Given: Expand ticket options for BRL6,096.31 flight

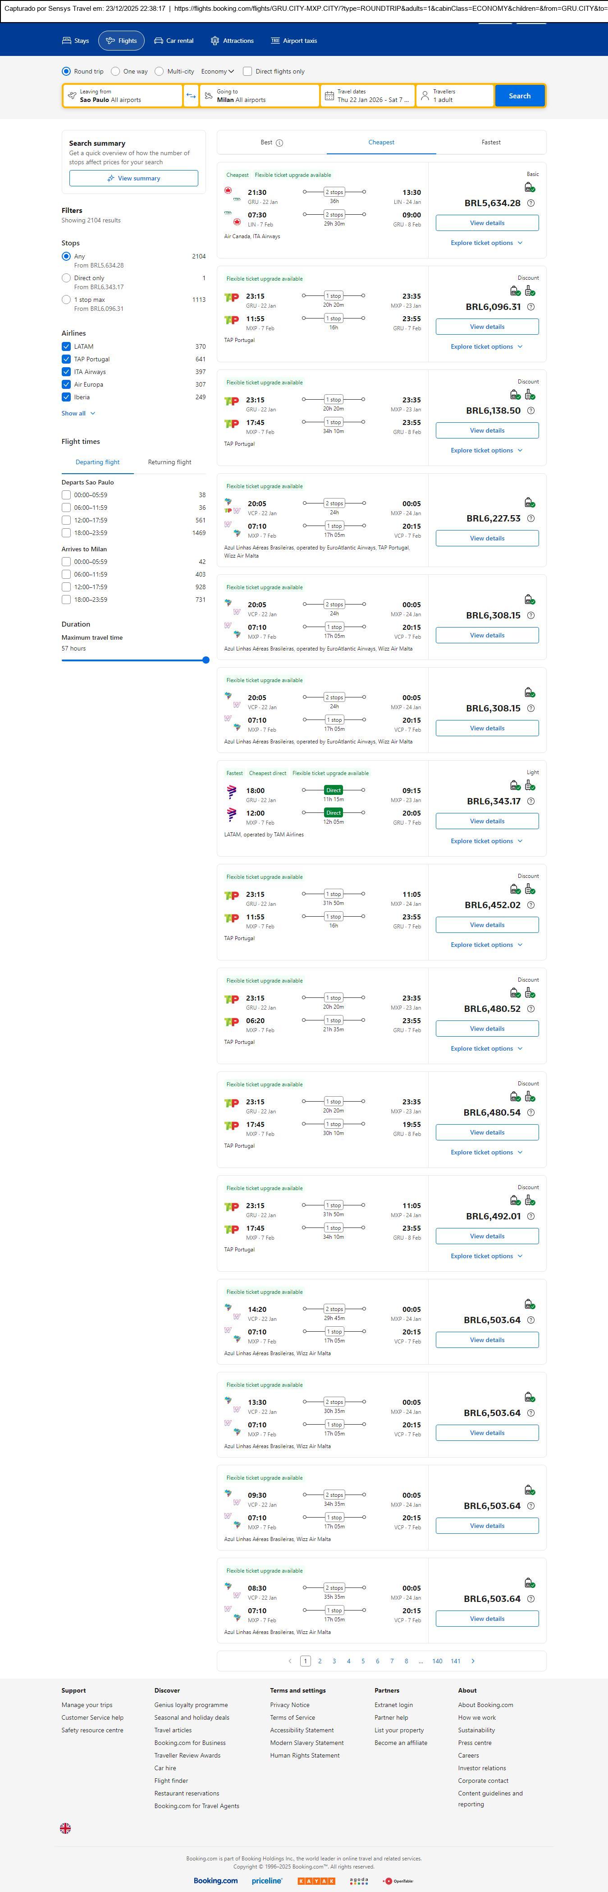Looking at the screenshot, I should [x=486, y=346].
